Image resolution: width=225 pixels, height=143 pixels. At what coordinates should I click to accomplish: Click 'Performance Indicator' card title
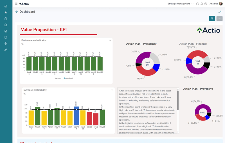pos(34,40)
